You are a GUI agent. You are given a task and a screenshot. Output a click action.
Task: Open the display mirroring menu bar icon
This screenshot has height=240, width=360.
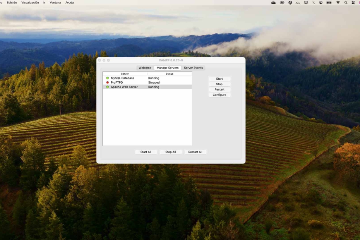(x=306, y=3)
